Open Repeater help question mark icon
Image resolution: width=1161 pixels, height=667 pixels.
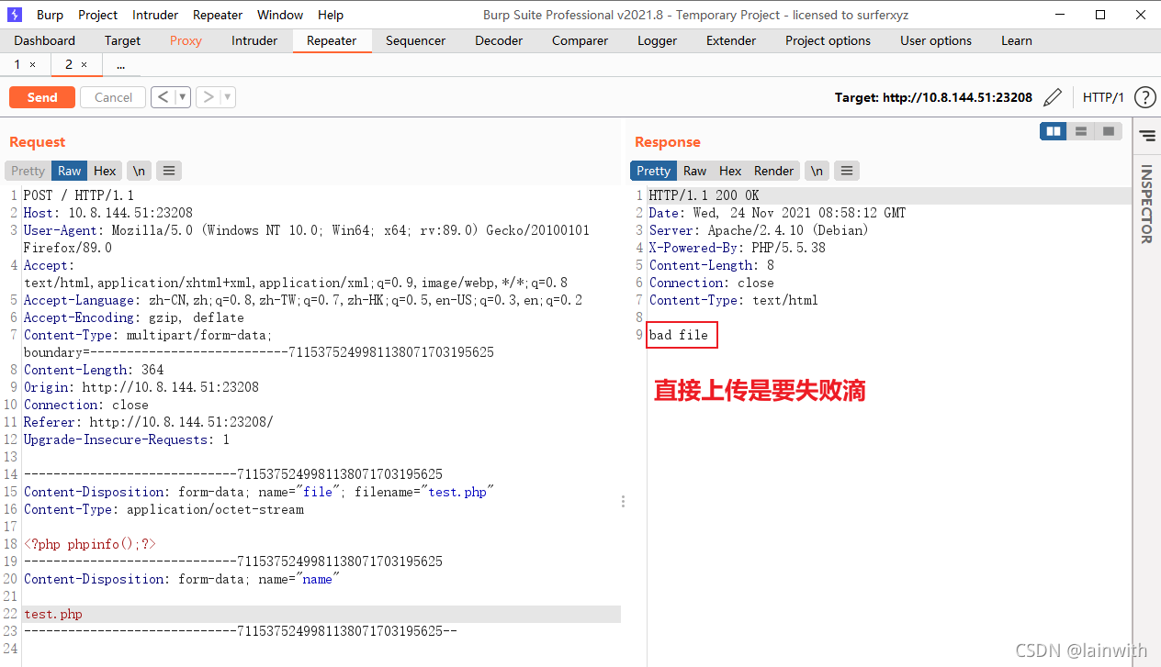point(1144,97)
